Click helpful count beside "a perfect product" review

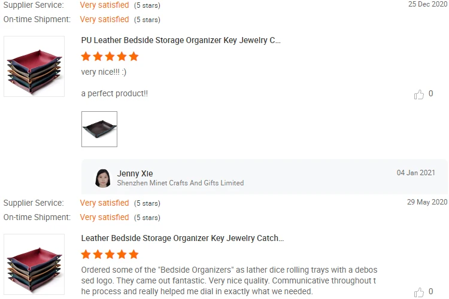430,94
